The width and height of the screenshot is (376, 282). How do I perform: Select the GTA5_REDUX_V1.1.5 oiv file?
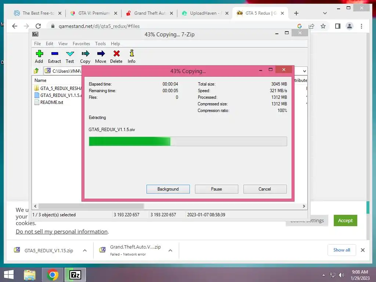[x=58, y=95]
